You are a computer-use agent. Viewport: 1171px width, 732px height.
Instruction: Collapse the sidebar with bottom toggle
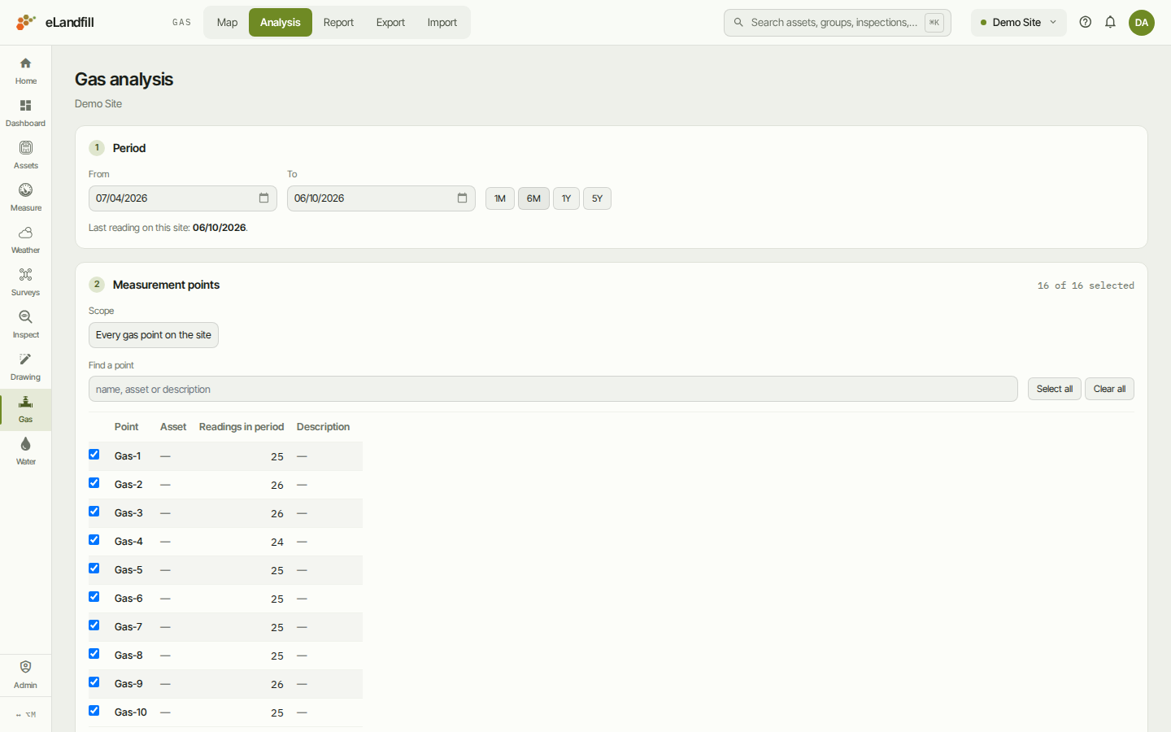click(26, 715)
